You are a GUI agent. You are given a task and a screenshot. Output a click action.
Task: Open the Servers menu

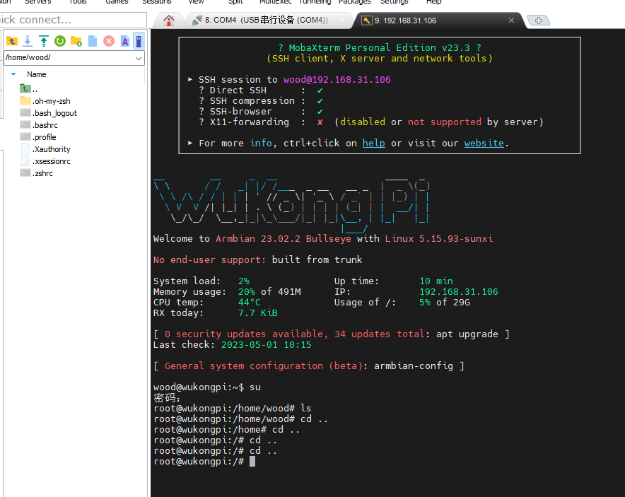coord(38,2)
